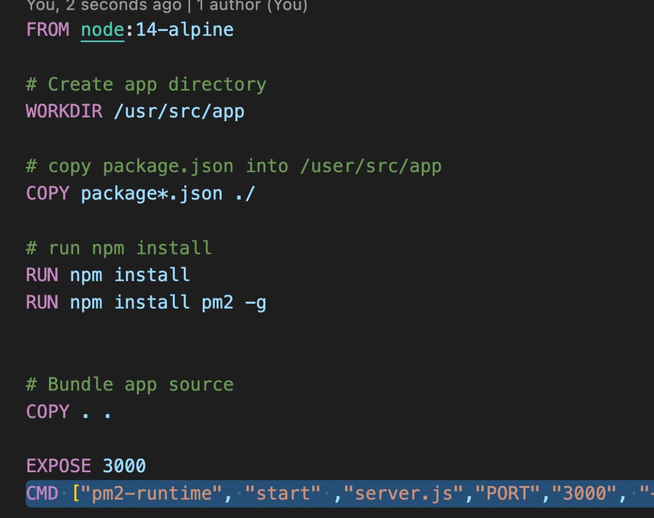Click the 'RUN npm install' line without pm2
Viewport: 654px width, 518px height.
tap(108, 275)
